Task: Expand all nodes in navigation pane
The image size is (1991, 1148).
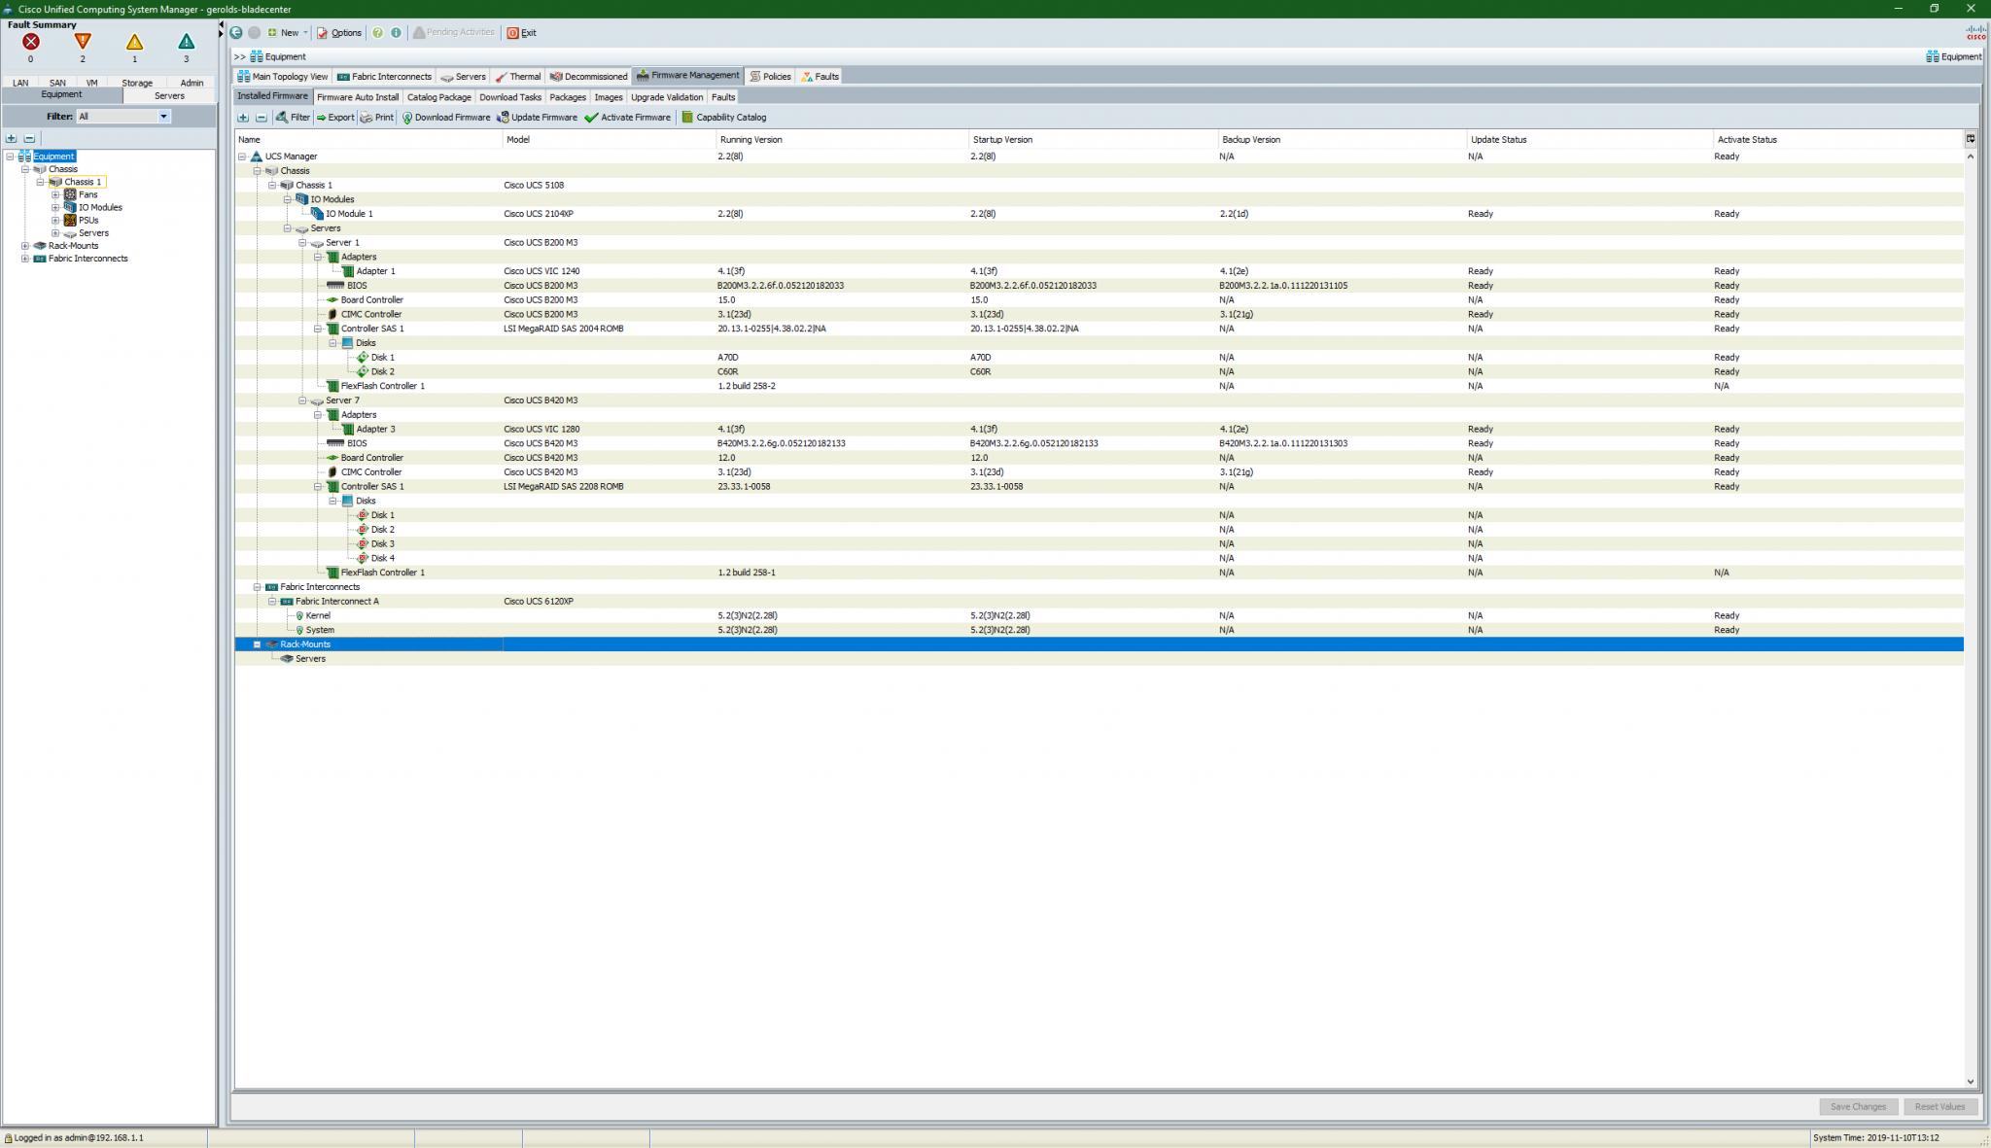Action: pos(12,138)
